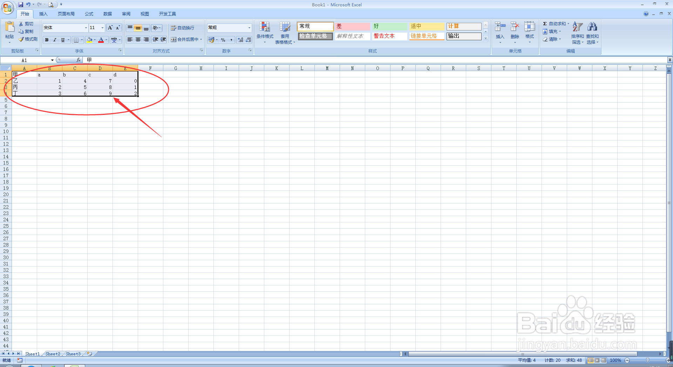
Task: Toggle middle vertical alignment
Action: click(138, 28)
